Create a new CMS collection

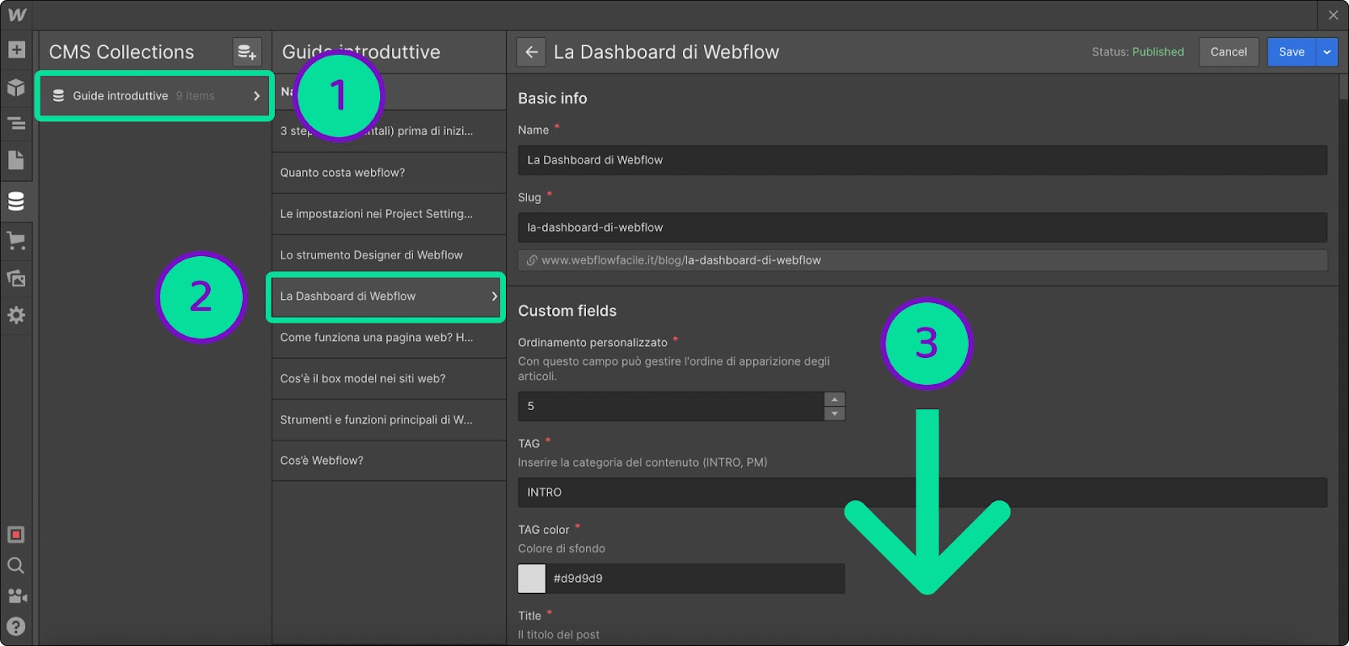click(x=247, y=52)
